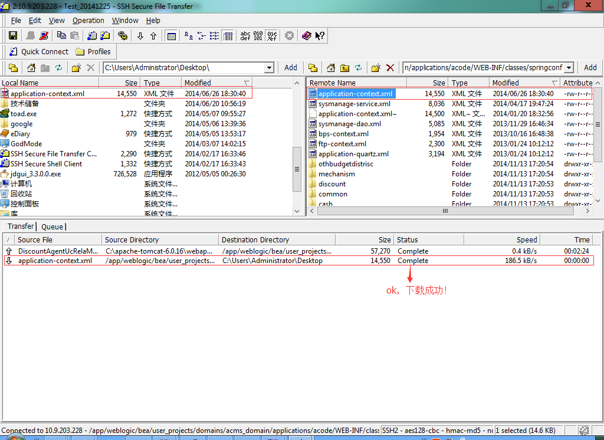
Task: Select local file toad.exe
Action: [24, 114]
